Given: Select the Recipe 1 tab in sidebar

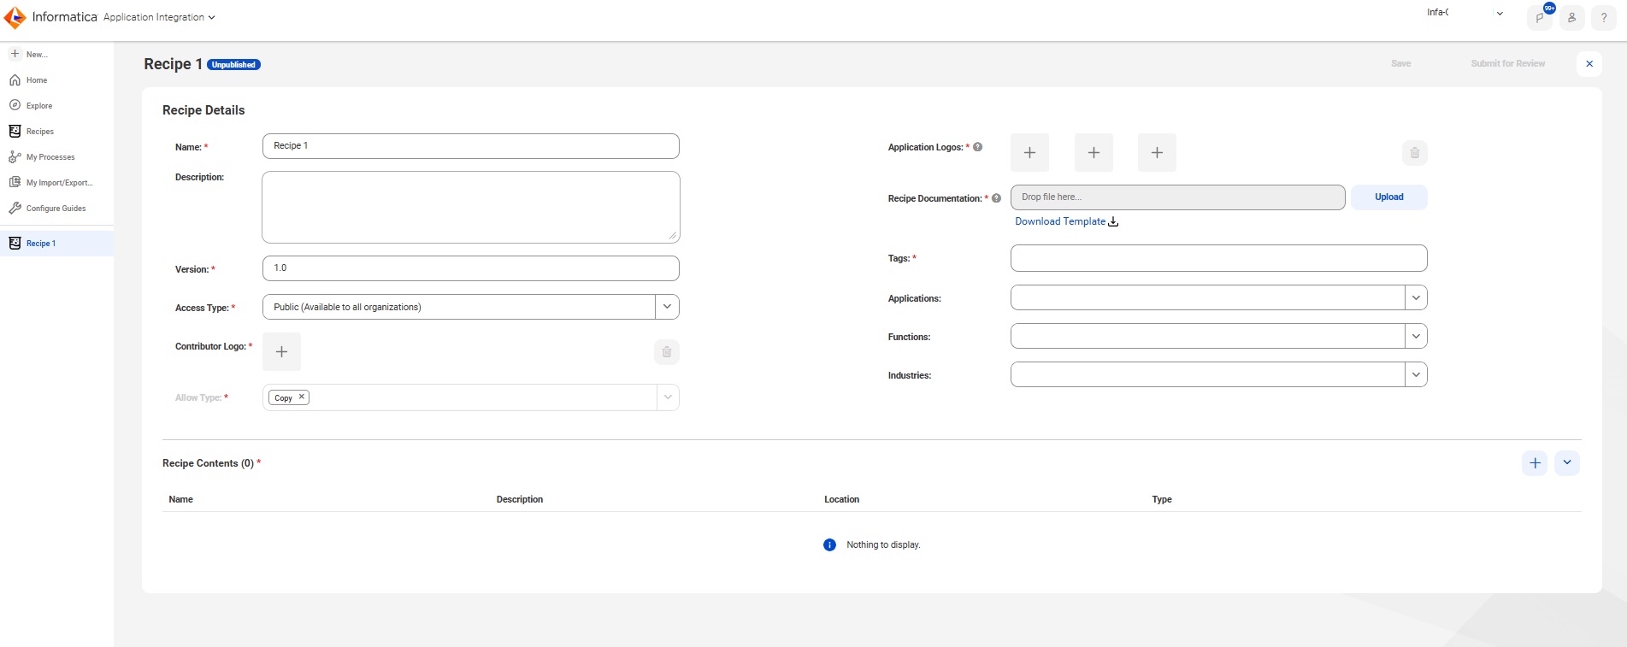Looking at the screenshot, I should [56, 244].
